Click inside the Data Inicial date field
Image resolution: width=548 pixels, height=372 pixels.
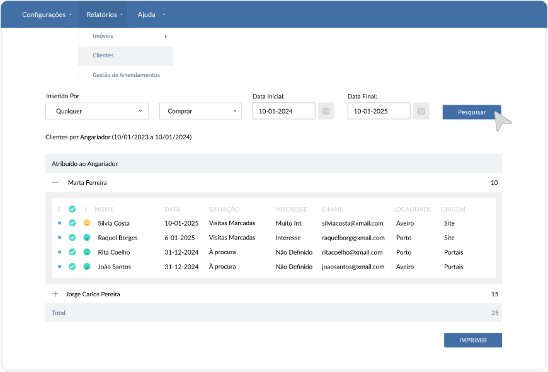click(283, 111)
